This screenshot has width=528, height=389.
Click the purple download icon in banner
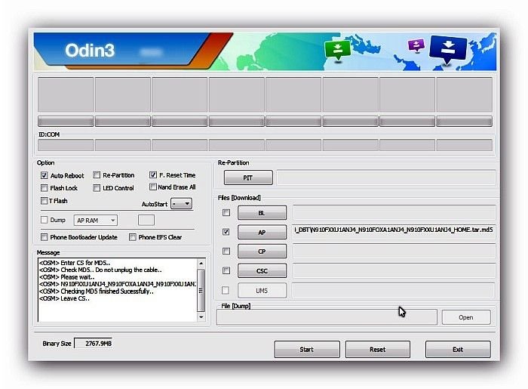point(416,45)
